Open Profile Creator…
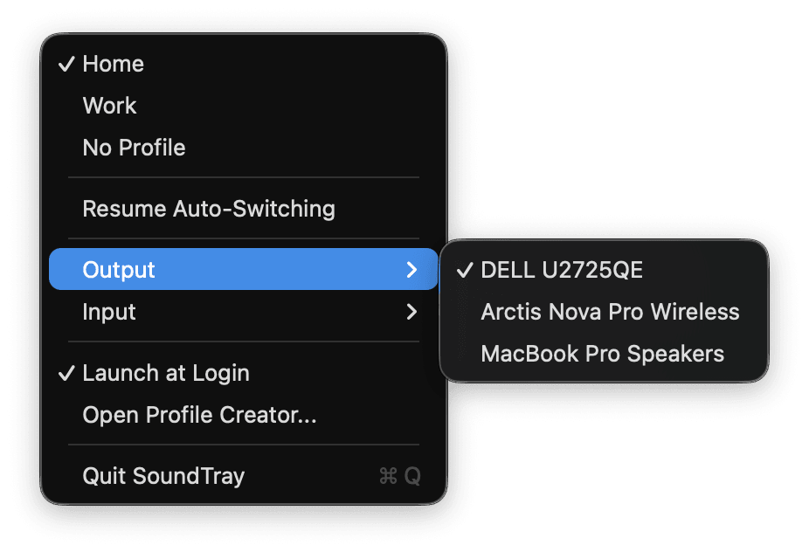Image resolution: width=809 pixels, height=552 pixels. [243, 415]
